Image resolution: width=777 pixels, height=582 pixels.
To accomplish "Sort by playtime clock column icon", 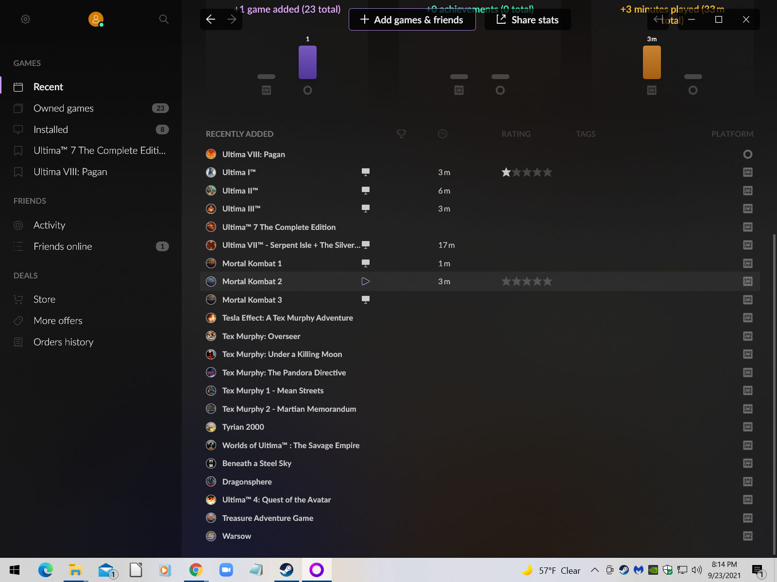I will (442, 134).
